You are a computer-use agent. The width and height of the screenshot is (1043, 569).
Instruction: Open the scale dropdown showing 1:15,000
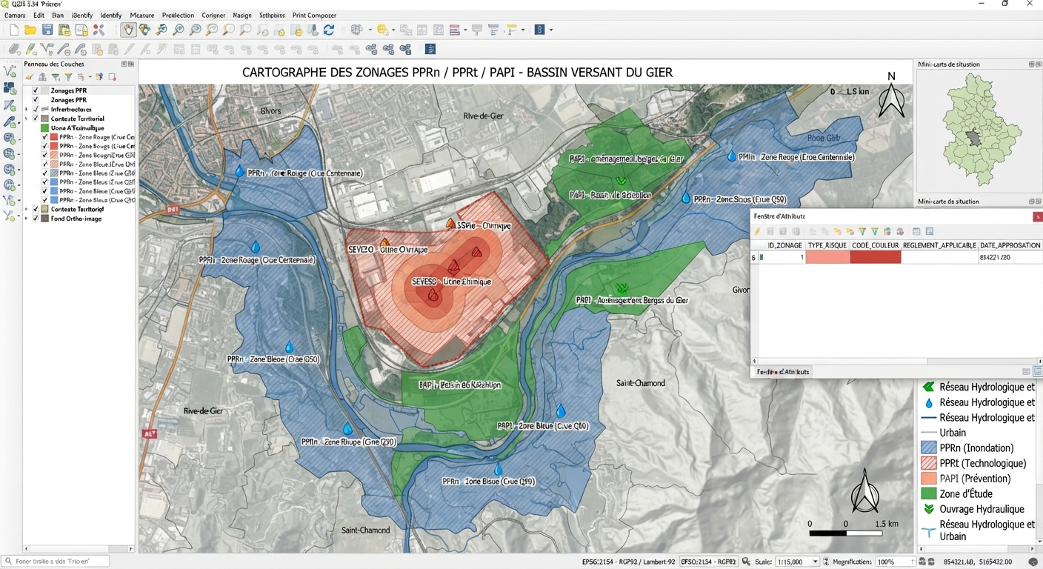click(x=797, y=562)
